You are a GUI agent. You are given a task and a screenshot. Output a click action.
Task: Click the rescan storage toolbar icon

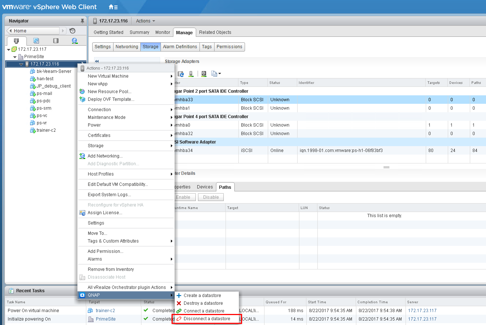[x=204, y=74]
